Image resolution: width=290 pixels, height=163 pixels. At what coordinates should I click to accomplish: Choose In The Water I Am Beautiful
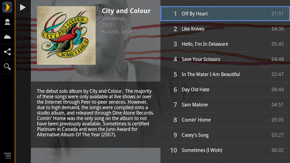[225, 74]
